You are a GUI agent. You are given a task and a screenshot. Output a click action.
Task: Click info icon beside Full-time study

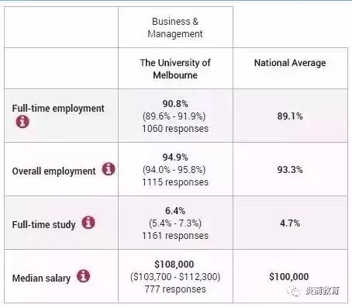88,223
